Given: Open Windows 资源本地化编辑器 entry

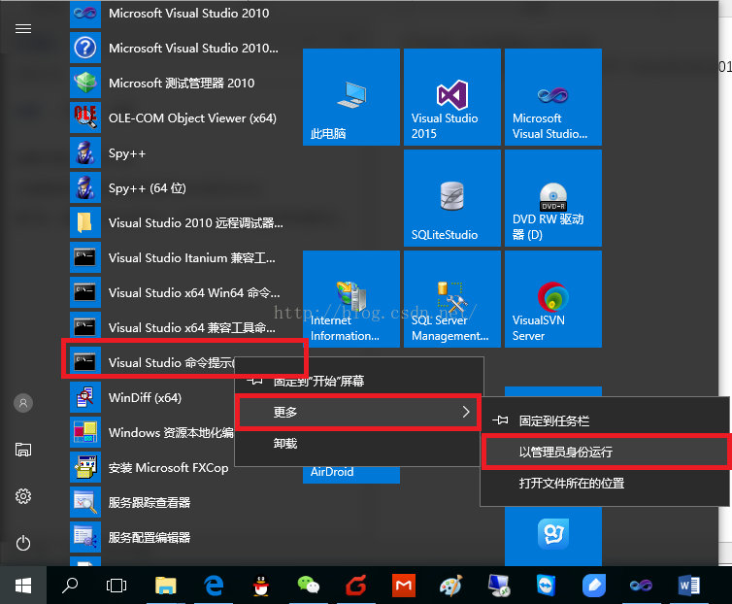Looking at the screenshot, I should [151, 432].
